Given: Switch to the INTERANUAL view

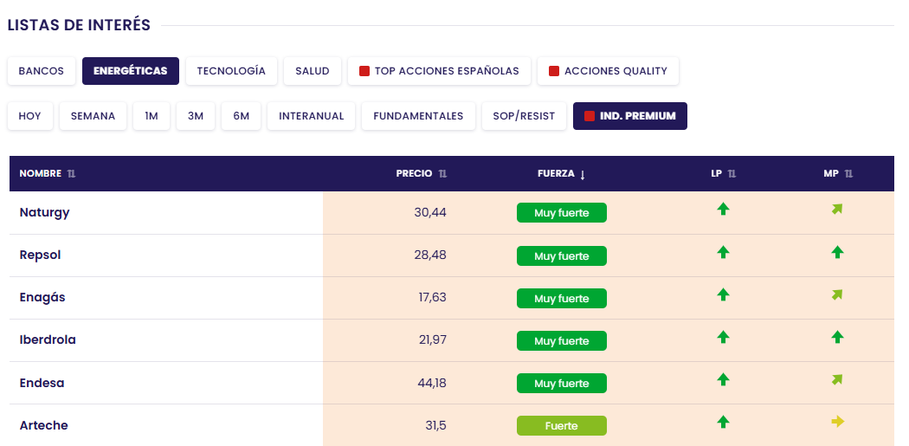Looking at the screenshot, I should (312, 116).
